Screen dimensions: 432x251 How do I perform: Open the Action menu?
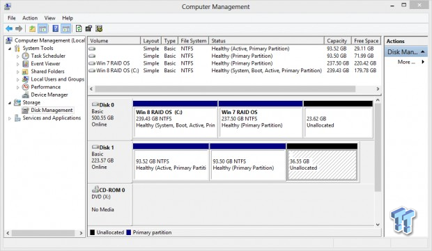pos(30,18)
